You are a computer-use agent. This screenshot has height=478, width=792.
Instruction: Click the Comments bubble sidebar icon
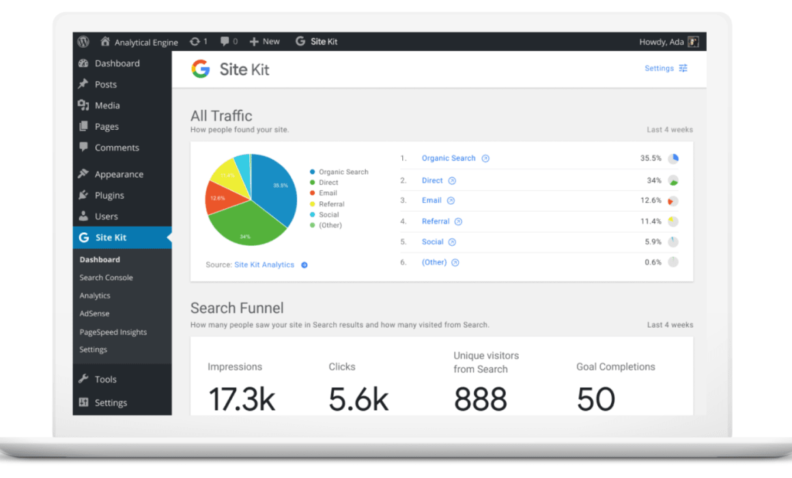[83, 147]
